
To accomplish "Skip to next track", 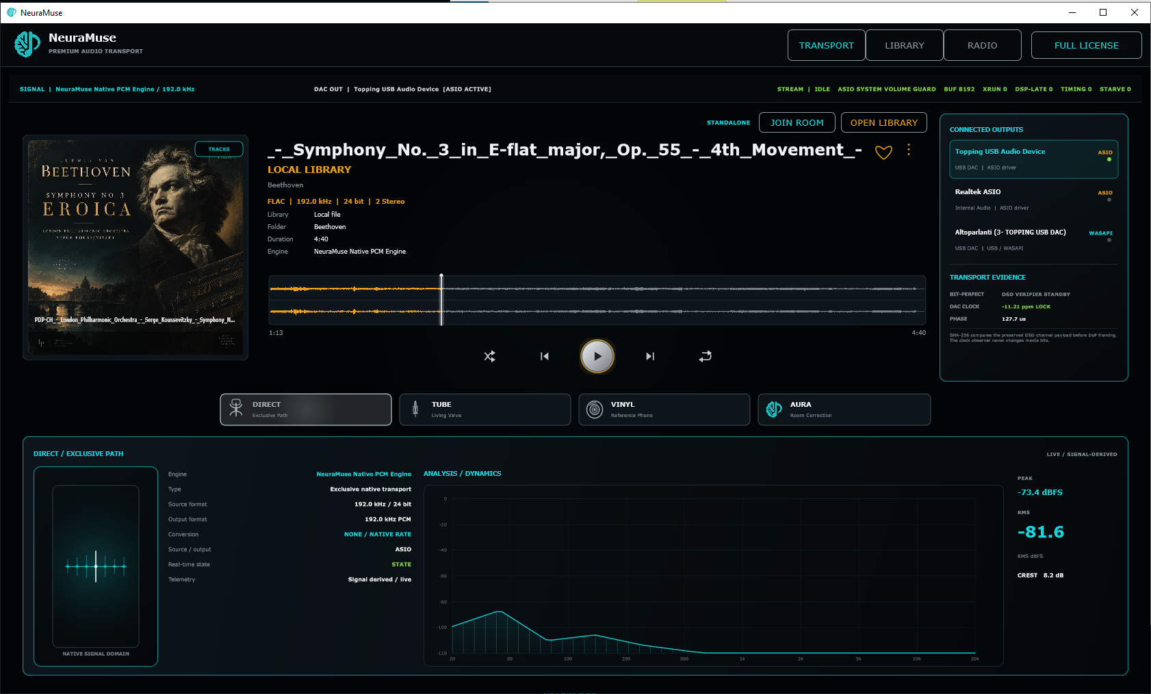I will click(650, 356).
